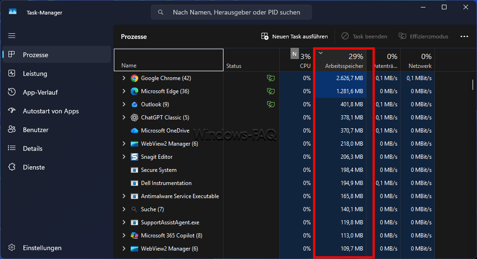The width and height of the screenshot is (477, 259).
Task: Click the SupportAssistAgent.exe process icon
Action: [x=134, y=222]
